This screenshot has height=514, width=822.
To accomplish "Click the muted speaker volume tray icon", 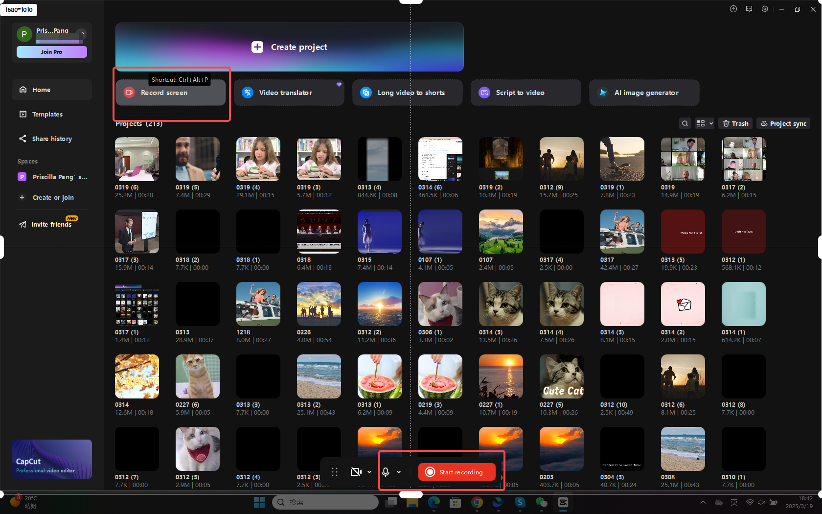I will pyautogui.click(x=762, y=502).
